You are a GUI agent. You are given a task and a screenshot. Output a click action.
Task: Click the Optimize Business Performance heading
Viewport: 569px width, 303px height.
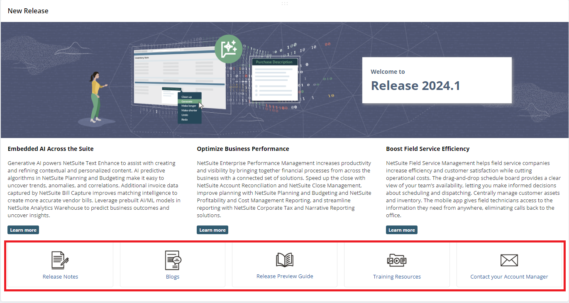coord(243,149)
